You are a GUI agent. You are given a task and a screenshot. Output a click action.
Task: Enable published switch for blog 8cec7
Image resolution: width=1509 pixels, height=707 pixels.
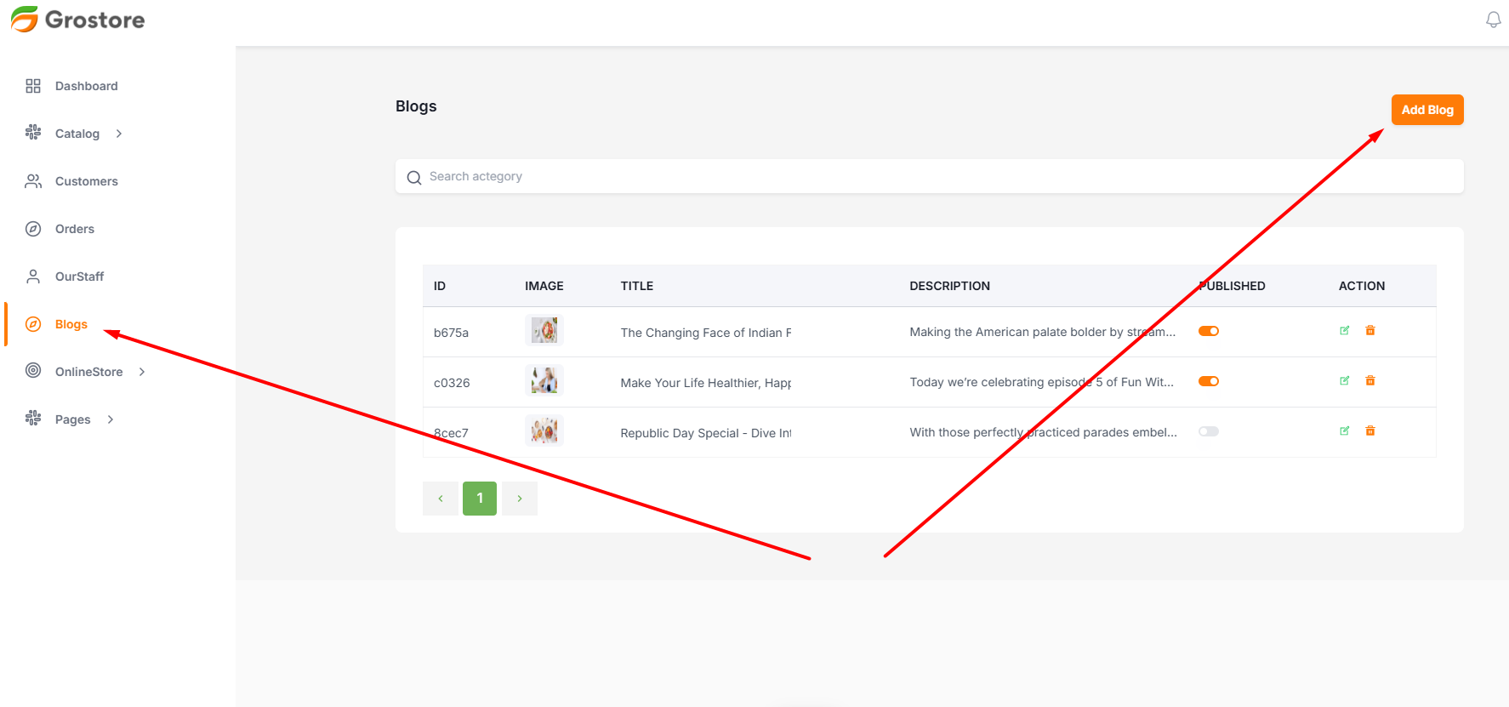point(1209,431)
